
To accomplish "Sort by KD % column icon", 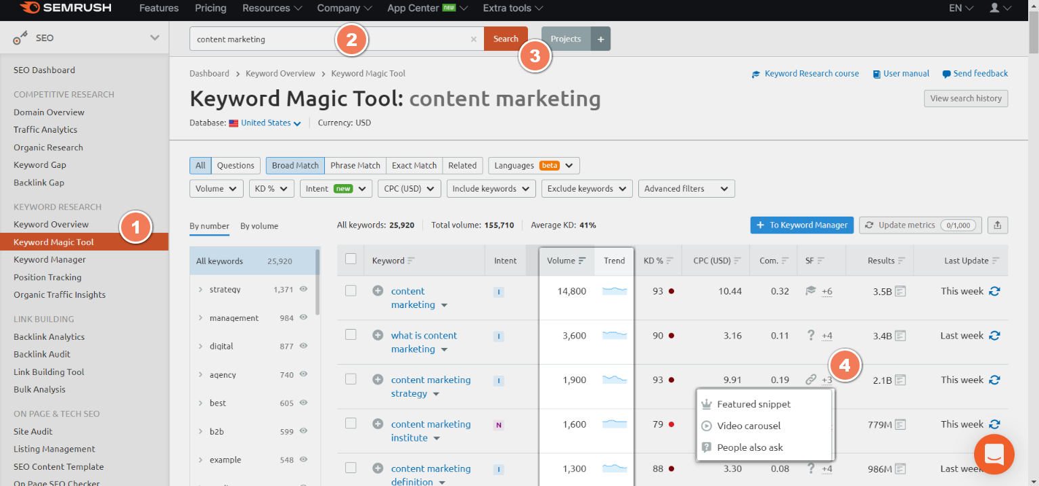I will [669, 261].
